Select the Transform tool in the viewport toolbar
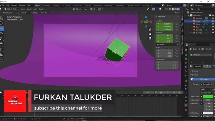215x121 pixels. click(x=1, y=44)
